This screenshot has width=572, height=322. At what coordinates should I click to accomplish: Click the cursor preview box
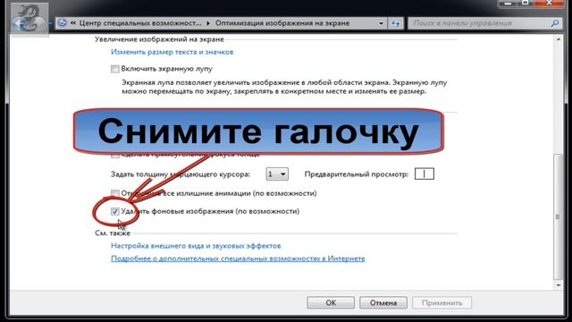tap(425, 174)
